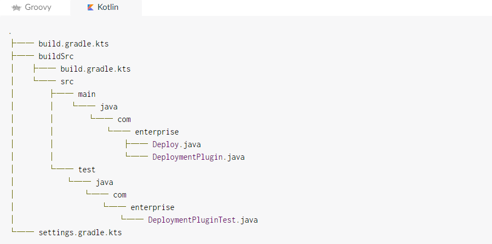Click the Kotlin logo icon
This screenshot has height=244, width=492.
pyautogui.click(x=90, y=8)
